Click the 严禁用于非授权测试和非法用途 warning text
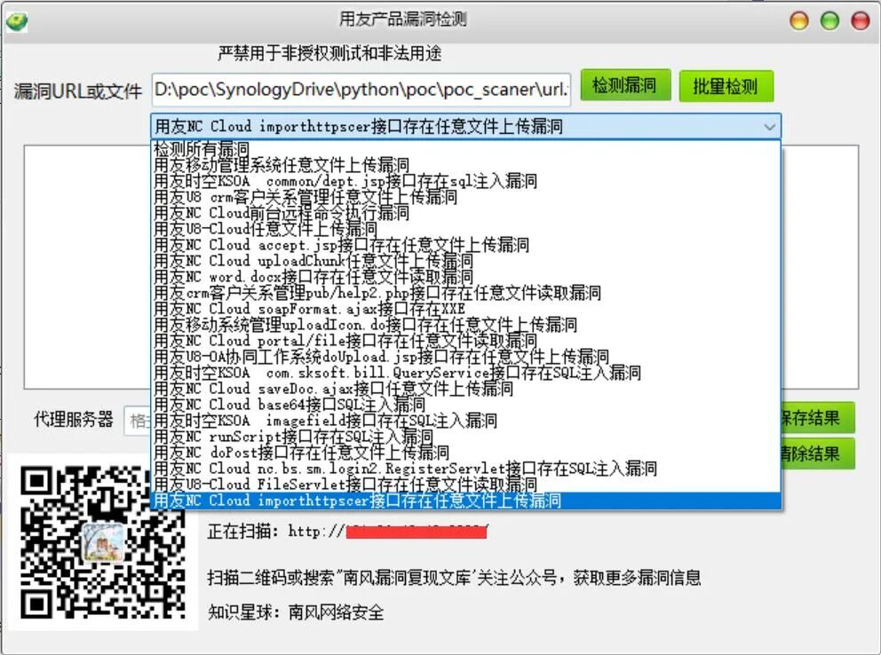 click(x=329, y=53)
